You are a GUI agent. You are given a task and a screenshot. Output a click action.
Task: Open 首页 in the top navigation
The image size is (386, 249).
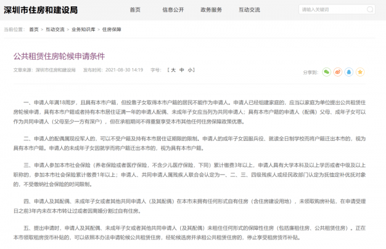click(x=135, y=10)
